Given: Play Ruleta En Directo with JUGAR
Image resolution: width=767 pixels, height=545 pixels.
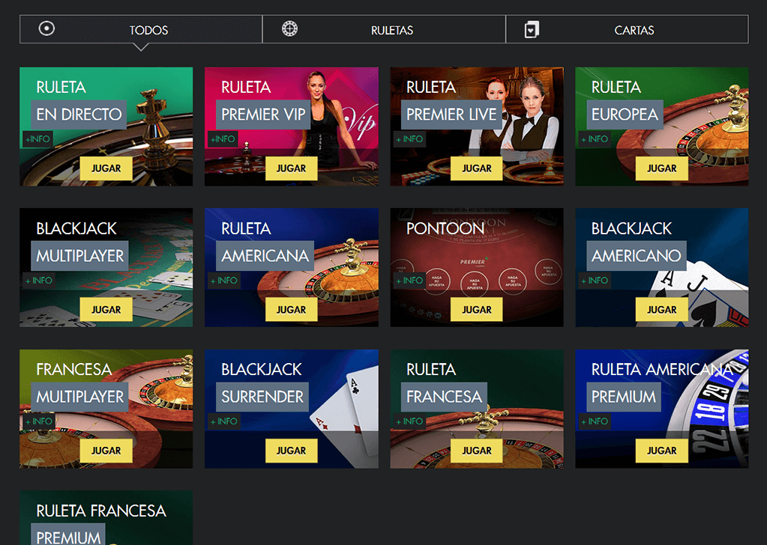Looking at the screenshot, I should tap(106, 168).
